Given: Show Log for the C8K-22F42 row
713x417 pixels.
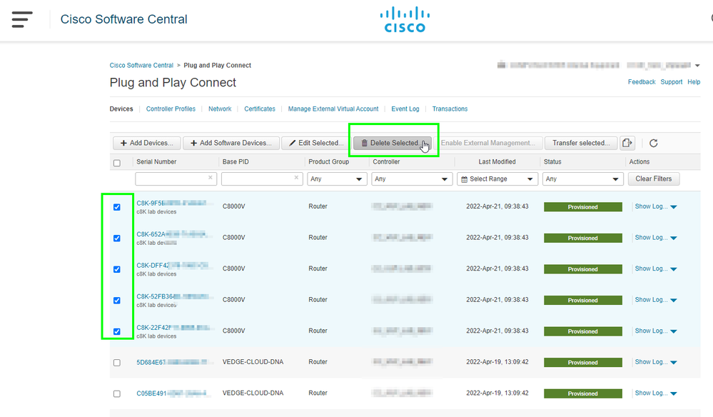Looking at the screenshot, I should click(x=651, y=331).
